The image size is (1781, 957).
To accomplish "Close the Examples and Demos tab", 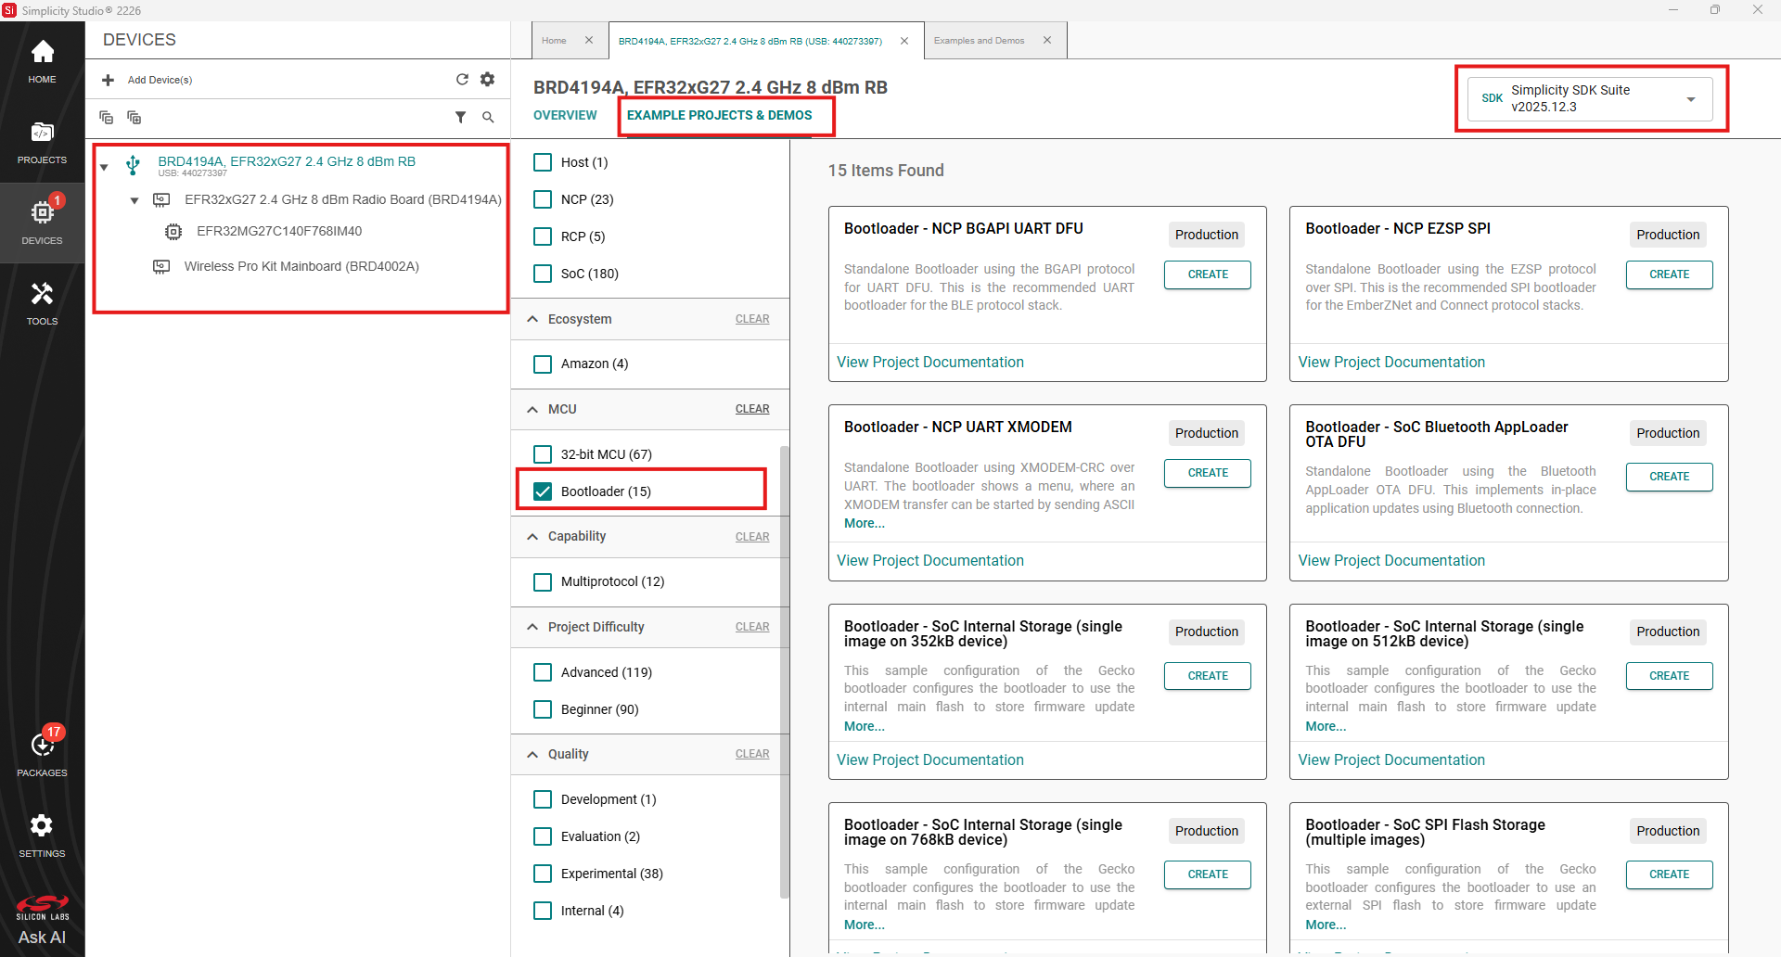I will 1047,40.
